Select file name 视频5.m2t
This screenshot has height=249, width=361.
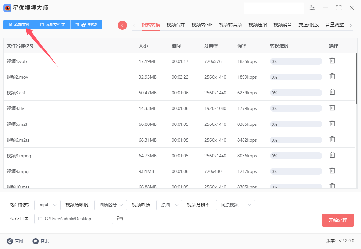17,125
